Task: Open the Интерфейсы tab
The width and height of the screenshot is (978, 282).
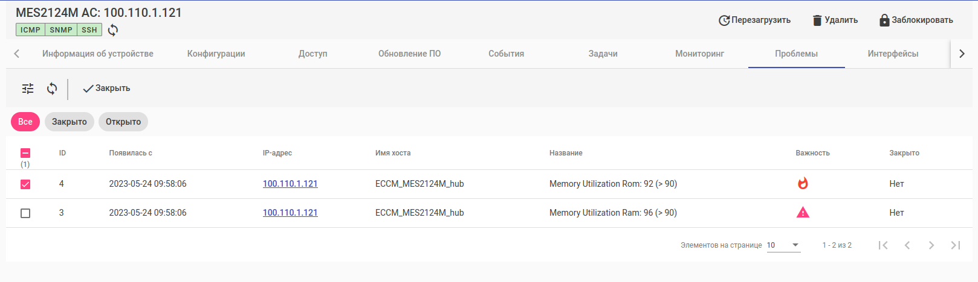Action: (893, 54)
